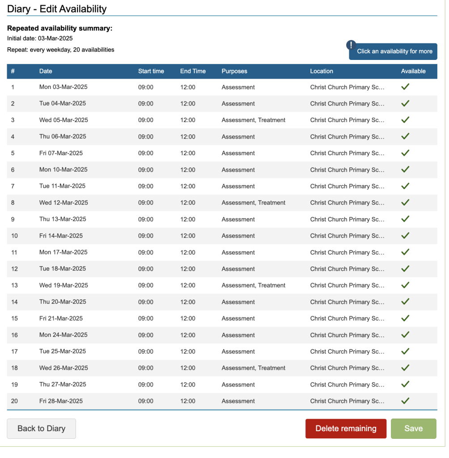Open the Tue 04-Mar-2025 availability row
This screenshot has width=449, height=458.
point(63,104)
